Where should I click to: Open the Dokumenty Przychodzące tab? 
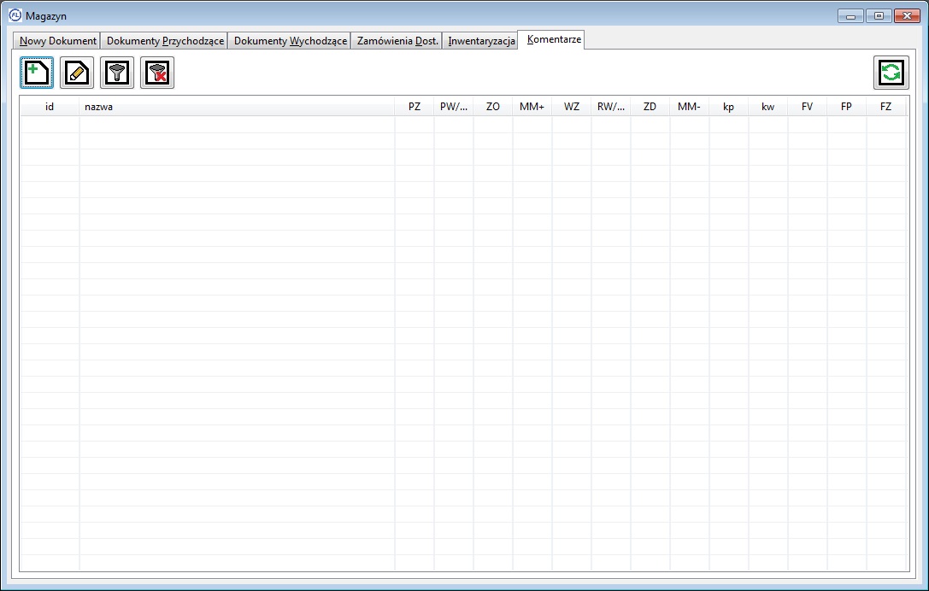coord(165,41)
